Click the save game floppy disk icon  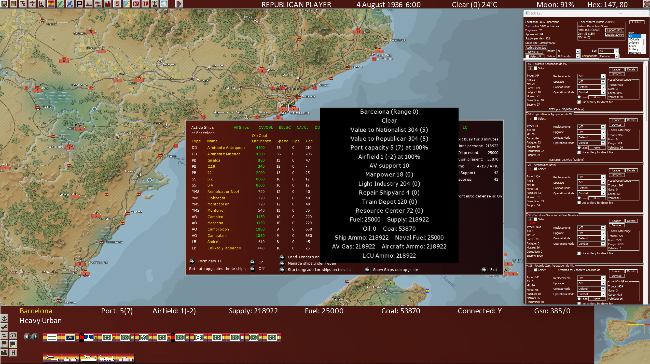click(4, 4)
